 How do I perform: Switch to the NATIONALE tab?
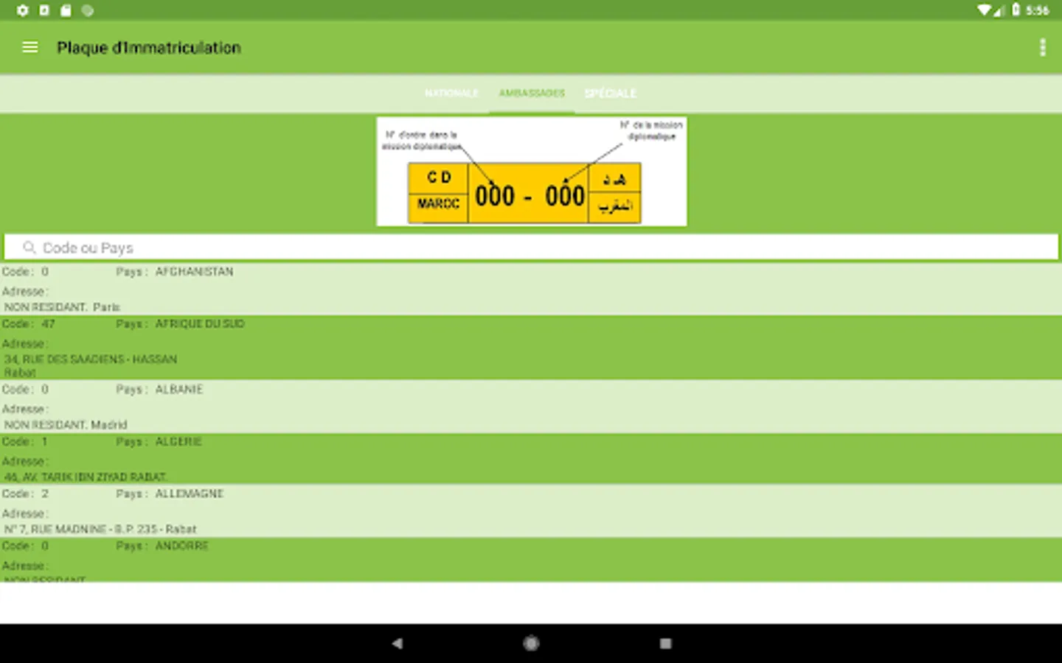click(x=451, y=94)
